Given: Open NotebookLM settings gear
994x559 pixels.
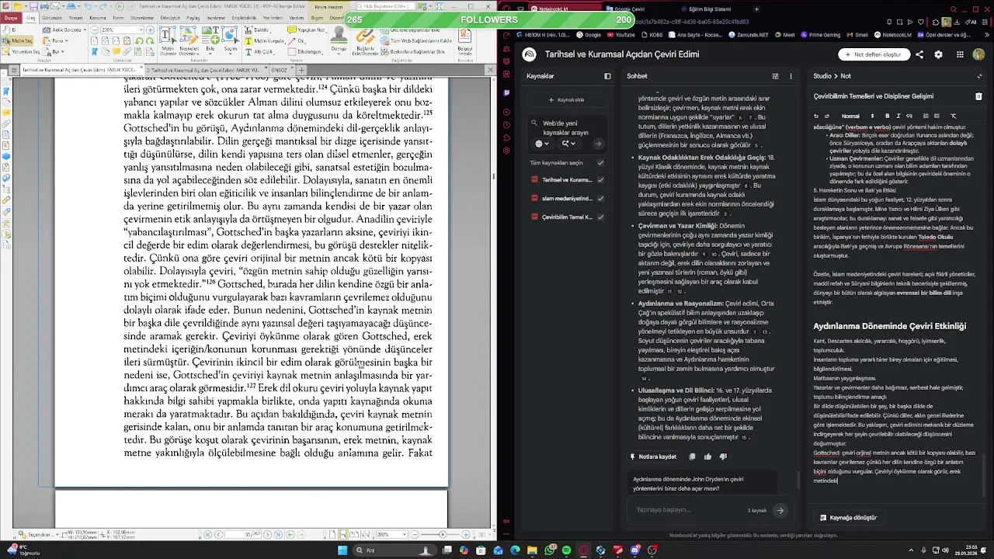Looking at the screenshot, I should click(938, 54).
